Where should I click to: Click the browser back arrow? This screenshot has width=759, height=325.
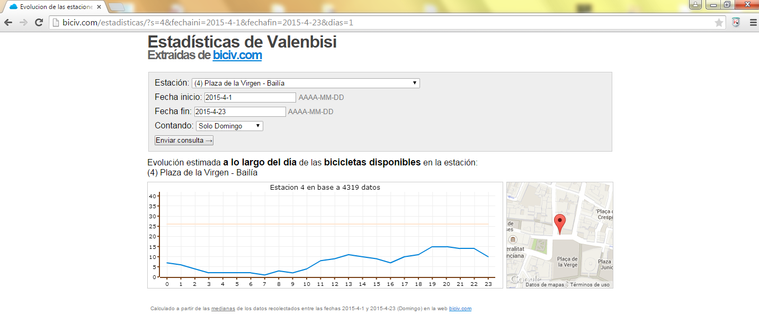coord(8,23)
